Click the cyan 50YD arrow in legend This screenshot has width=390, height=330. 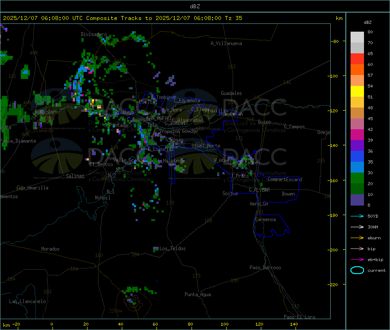[x=357, y=216]
